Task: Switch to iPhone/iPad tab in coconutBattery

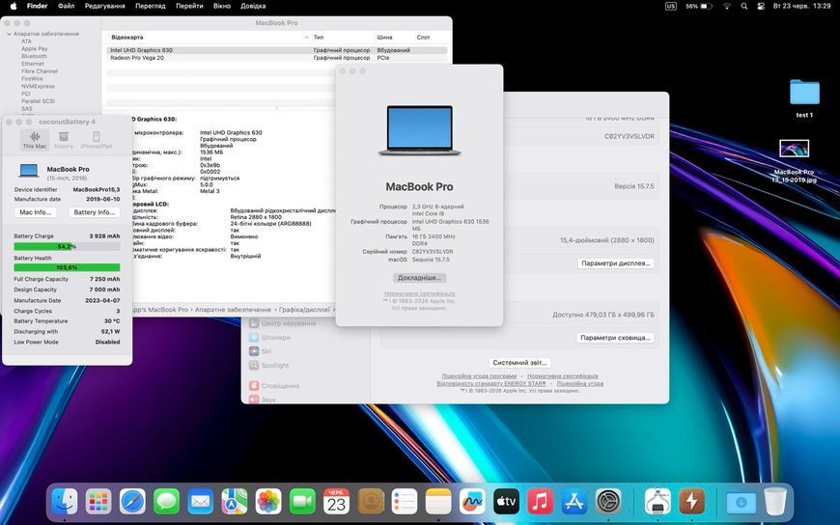Action: (97, 140)
